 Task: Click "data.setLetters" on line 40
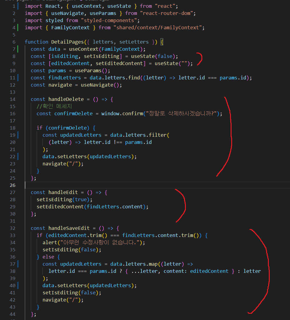click(x=65, y=285)
